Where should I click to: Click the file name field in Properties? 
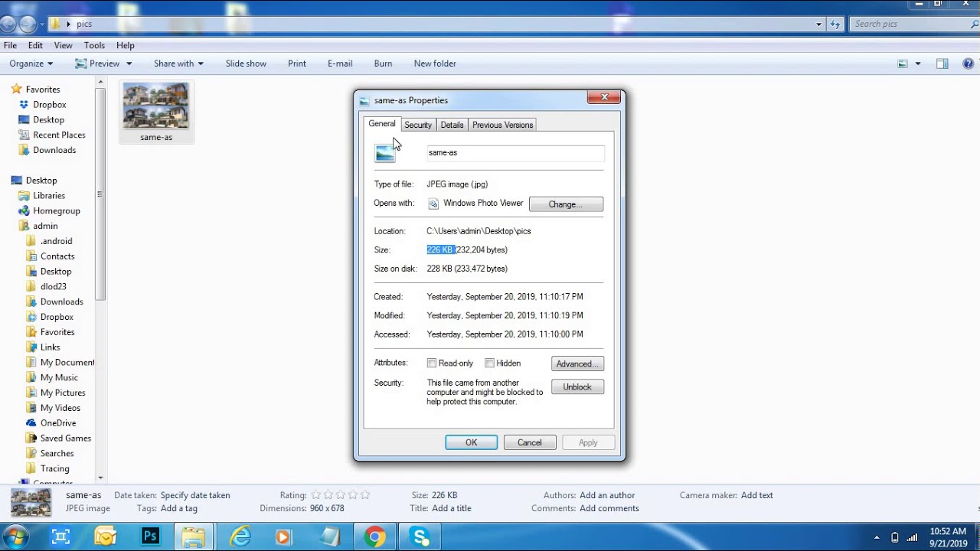515,153
